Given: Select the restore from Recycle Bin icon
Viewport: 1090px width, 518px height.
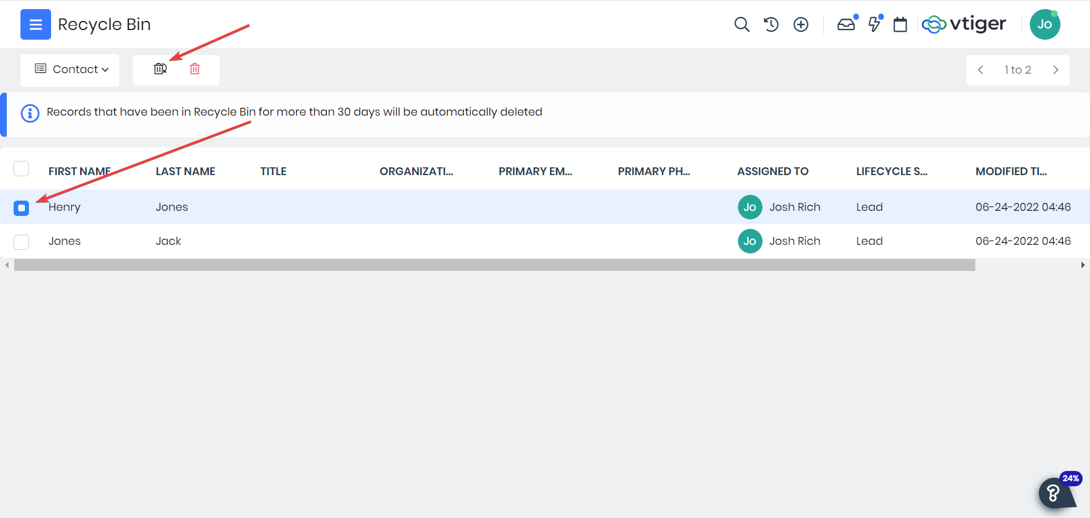Looking at the screenshot, I should pyautogui.click(x=160, y=69).
